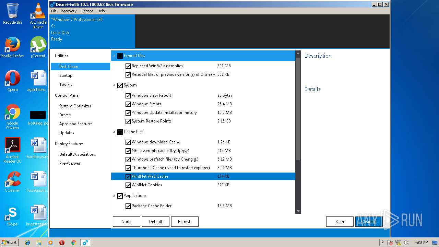Open Google Chrome desktop shortcut
The image size is (439, 247).
coord(12,117)
